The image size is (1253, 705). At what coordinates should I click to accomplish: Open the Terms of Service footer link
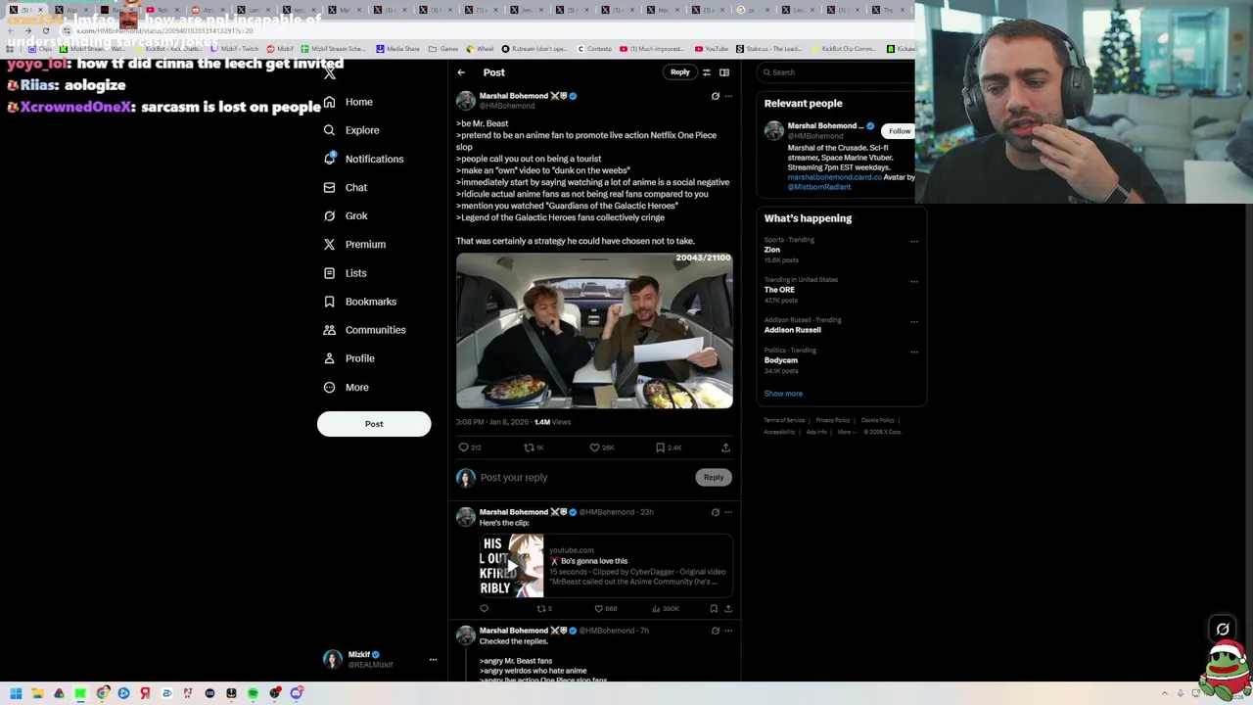click(784, 420)
